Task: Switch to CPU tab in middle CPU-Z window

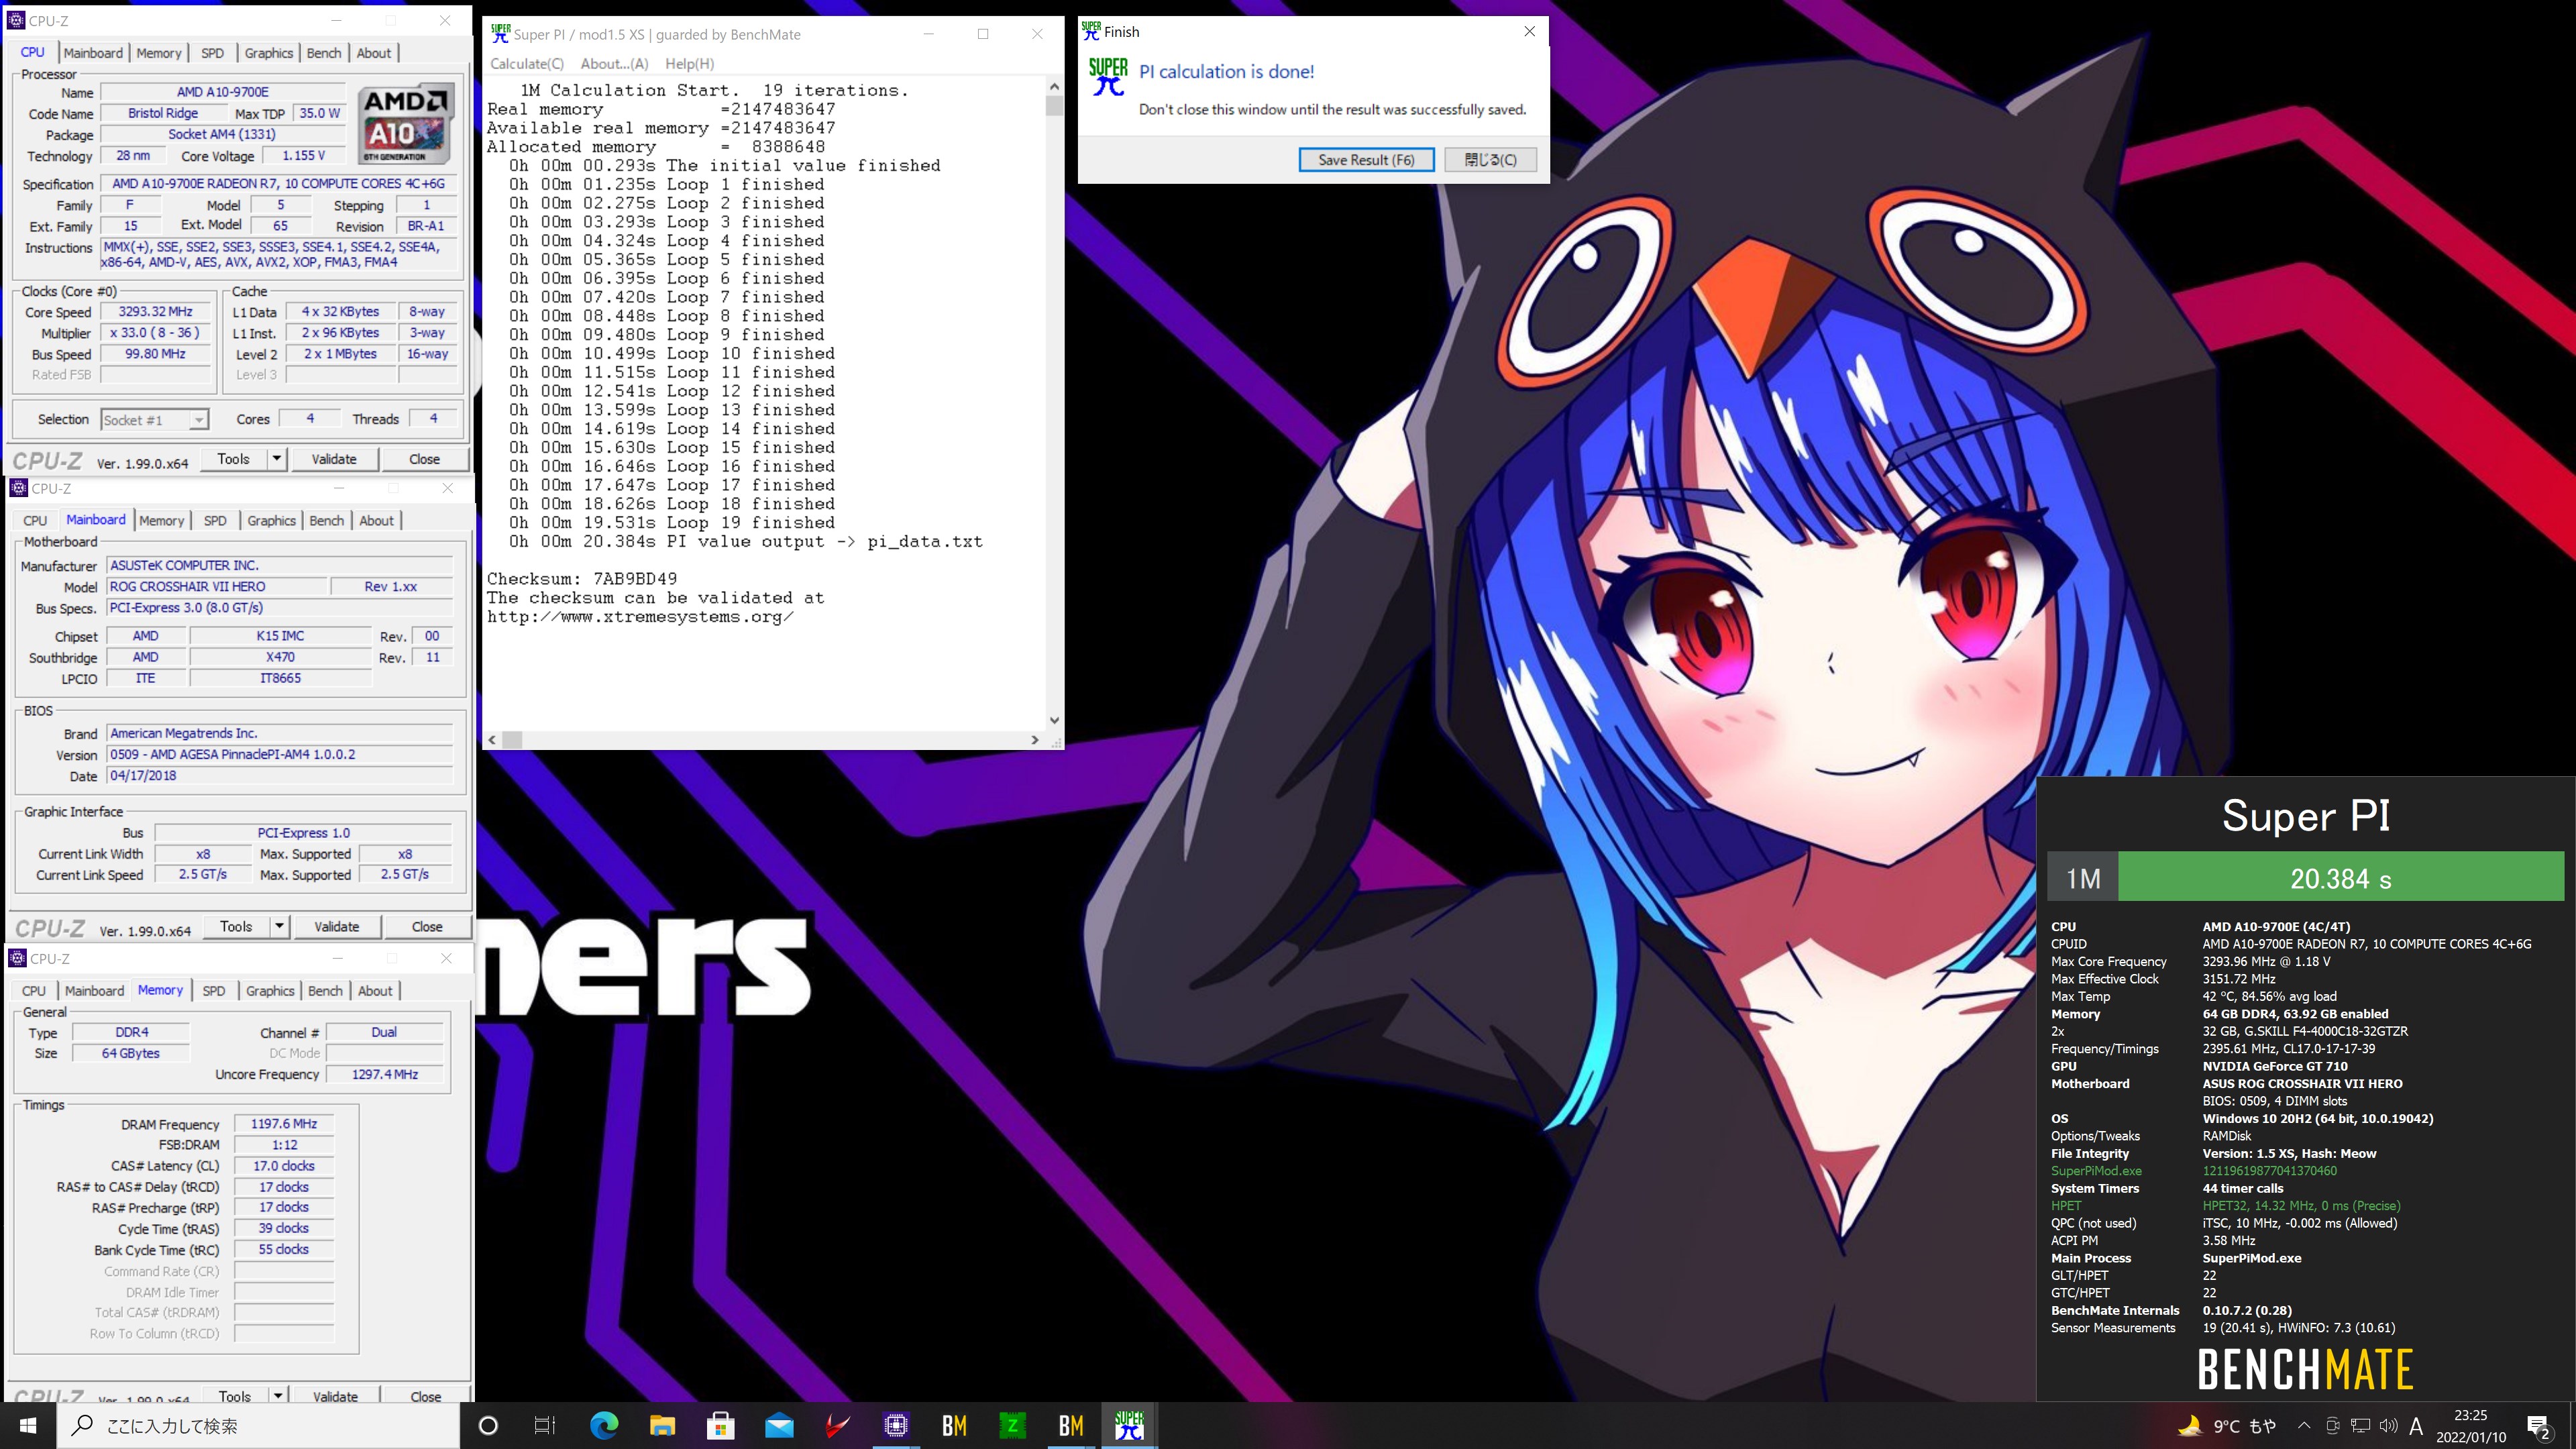Action: coord(35,520)
